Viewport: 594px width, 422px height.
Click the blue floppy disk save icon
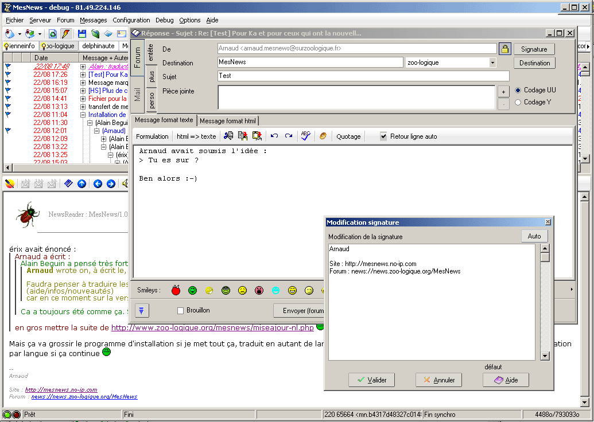82,34
